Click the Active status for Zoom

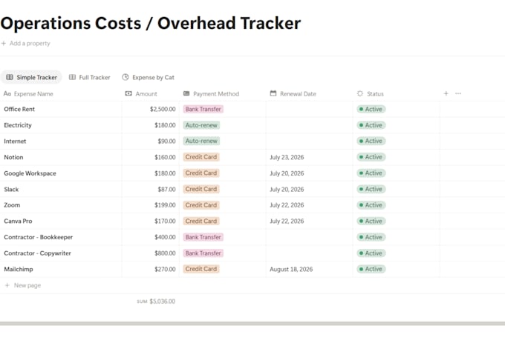(371, 205)
